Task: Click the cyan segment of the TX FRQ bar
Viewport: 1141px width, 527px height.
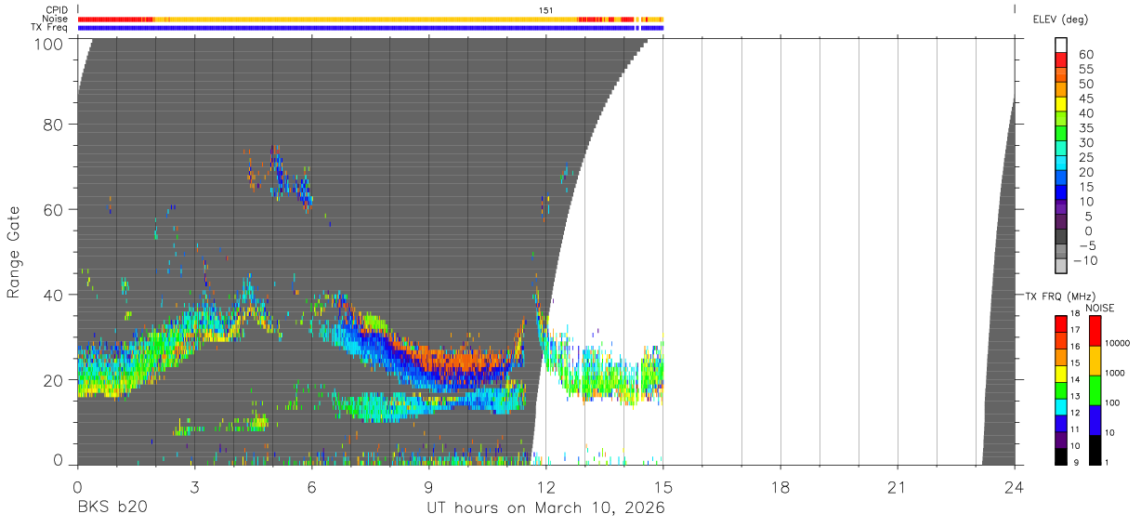Action: [x=1061, y=407]
